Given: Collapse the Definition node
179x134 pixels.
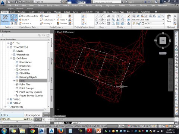Looking at the screenshot, I should pyautogui.click(x=11, y=58).
